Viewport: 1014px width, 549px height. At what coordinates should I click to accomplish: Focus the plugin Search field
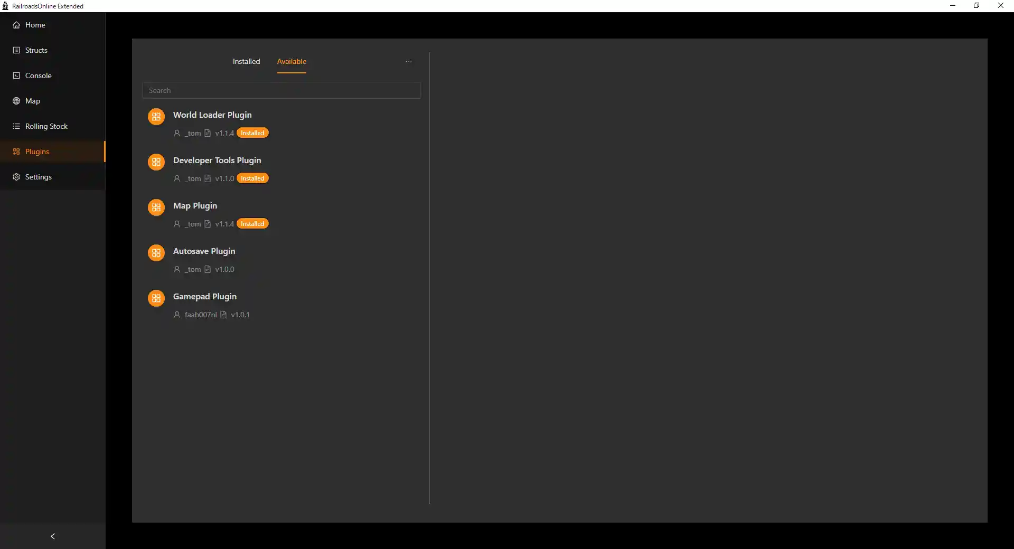pyautogui.click(x=281, y=90)
